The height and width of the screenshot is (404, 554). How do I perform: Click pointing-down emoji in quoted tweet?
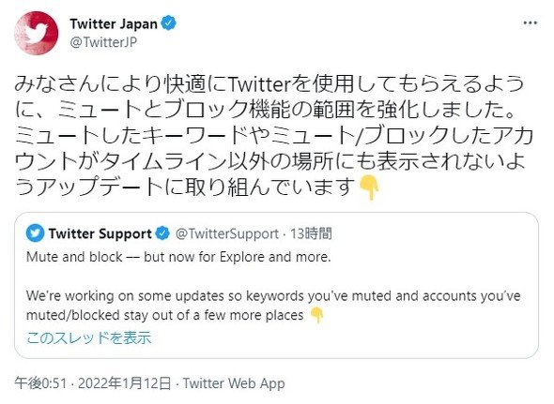[316, 315]
